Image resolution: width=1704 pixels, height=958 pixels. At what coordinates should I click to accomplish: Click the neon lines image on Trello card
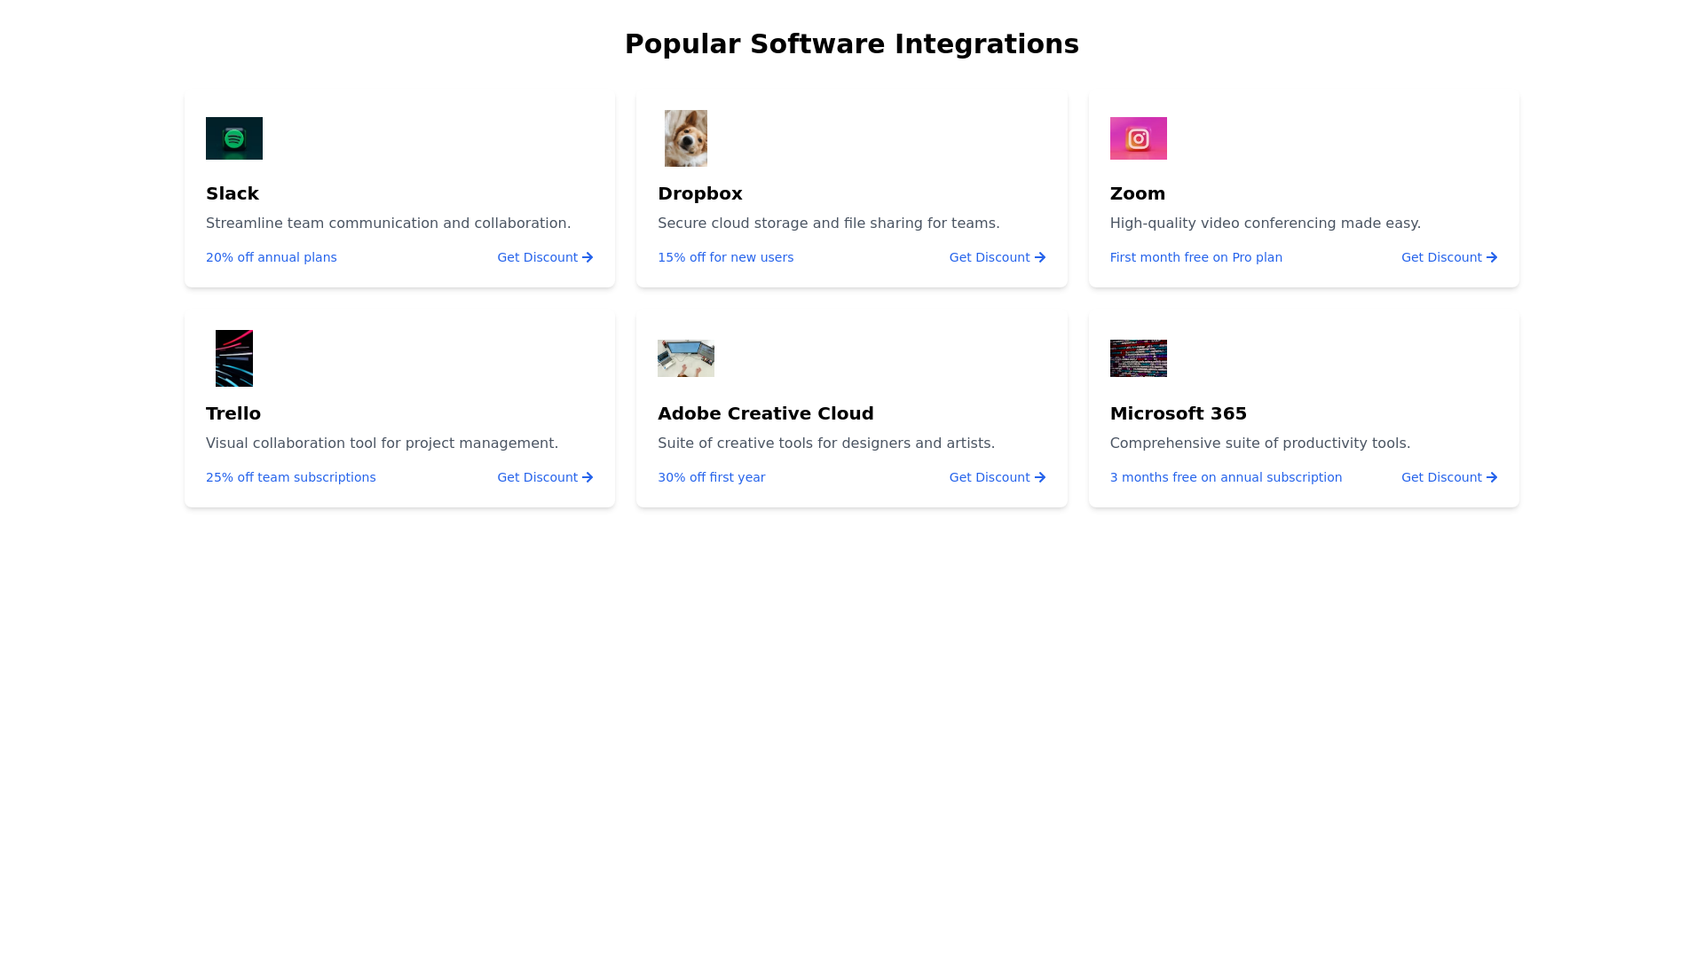pos(234,358)
